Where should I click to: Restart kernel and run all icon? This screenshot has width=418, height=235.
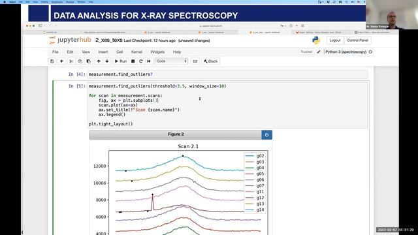(149, 61)
